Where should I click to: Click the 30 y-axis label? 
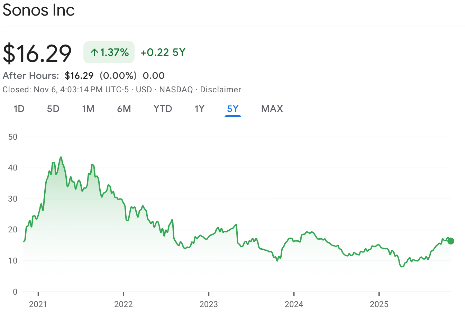pos(13,199)
